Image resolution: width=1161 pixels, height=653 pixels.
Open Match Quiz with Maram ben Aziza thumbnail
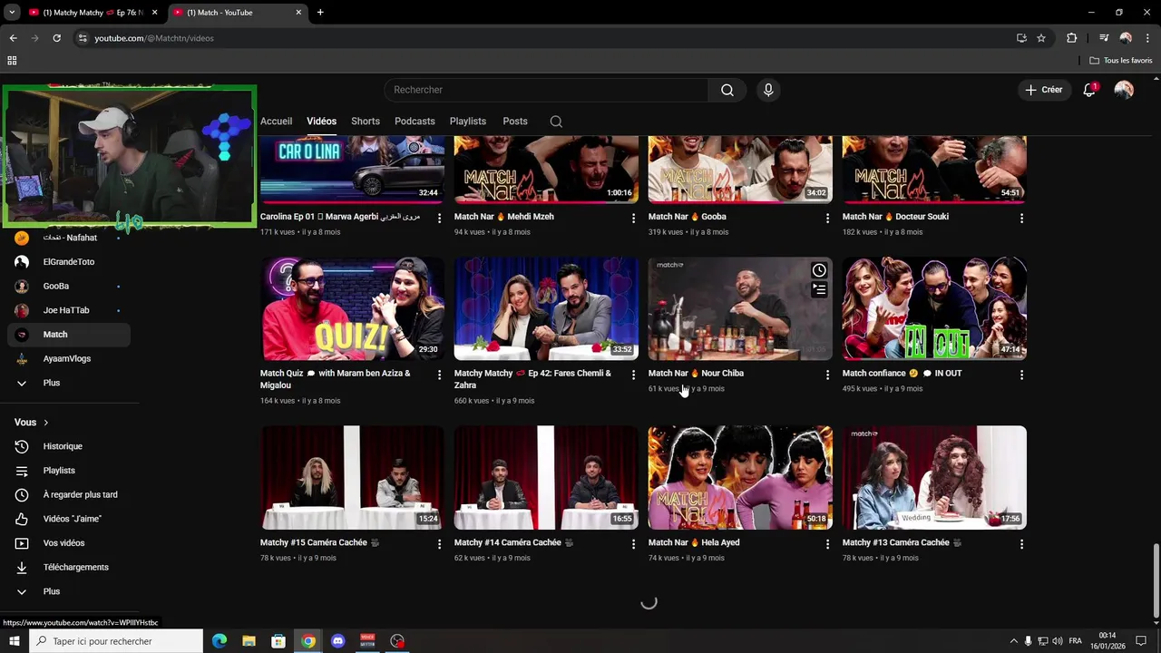pyautogui.click(x=352, y=308)
